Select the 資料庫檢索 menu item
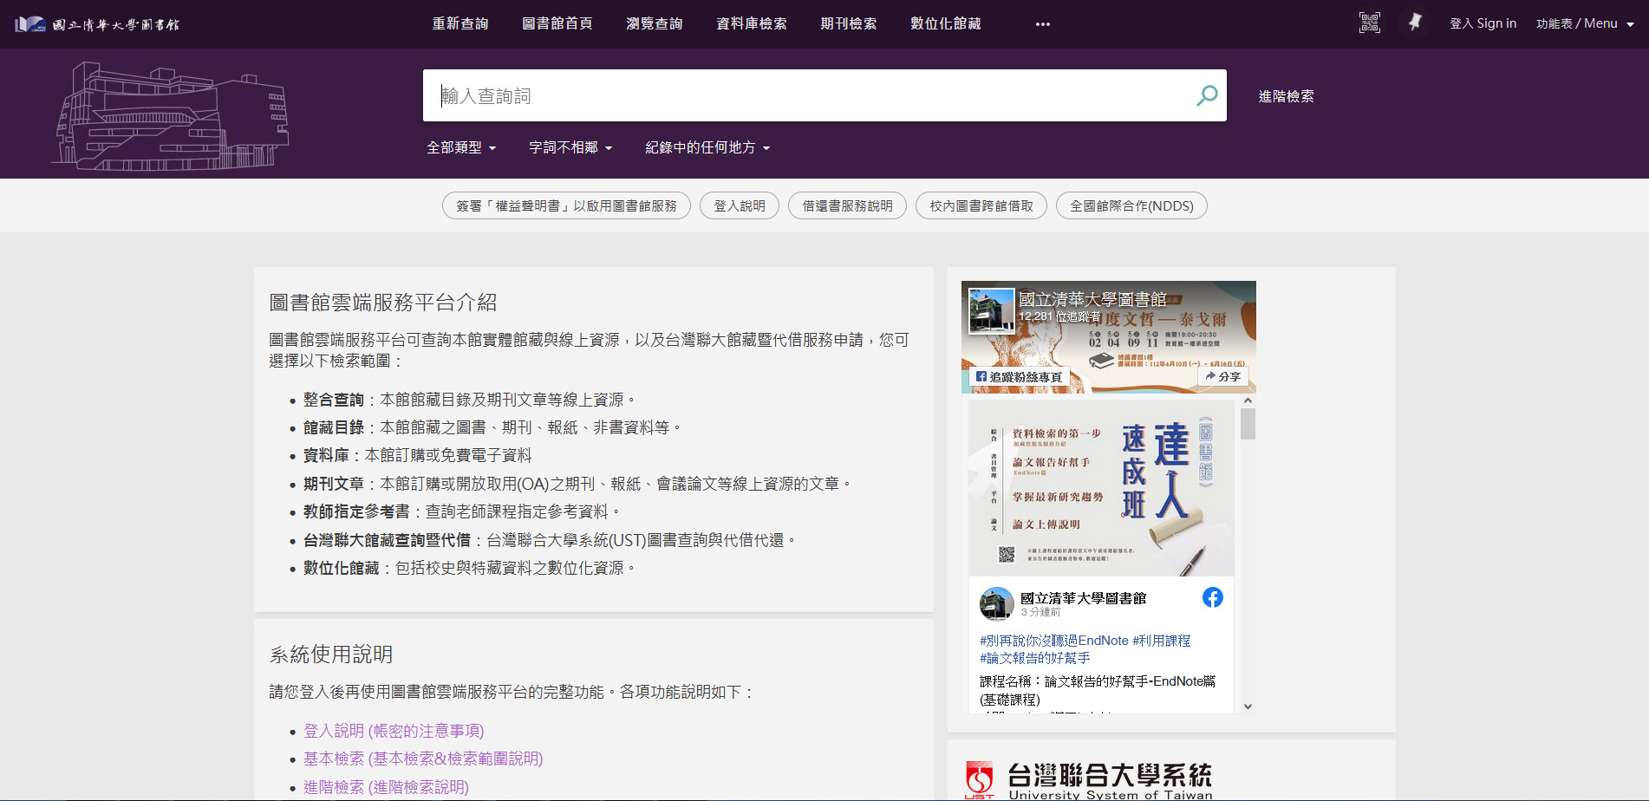The image size is (1649, 801). 751,23
